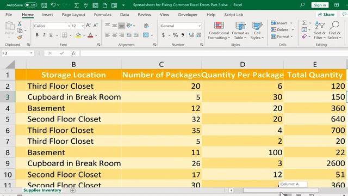
Task: Toggle Middle Align
Action: [x=115, y=26]
